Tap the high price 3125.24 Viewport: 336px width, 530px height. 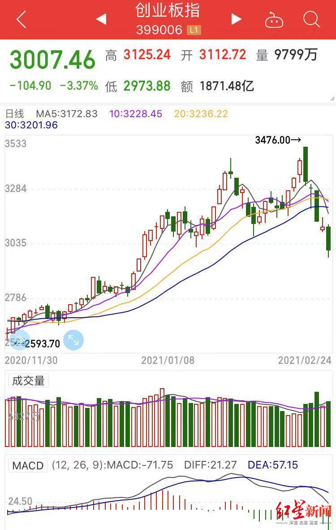point(147,55)
